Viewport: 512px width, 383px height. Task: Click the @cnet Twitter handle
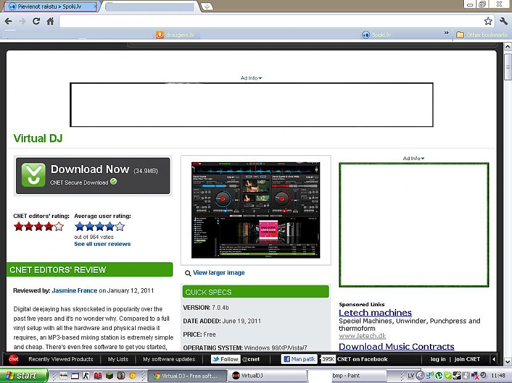(x=251, y=359)
